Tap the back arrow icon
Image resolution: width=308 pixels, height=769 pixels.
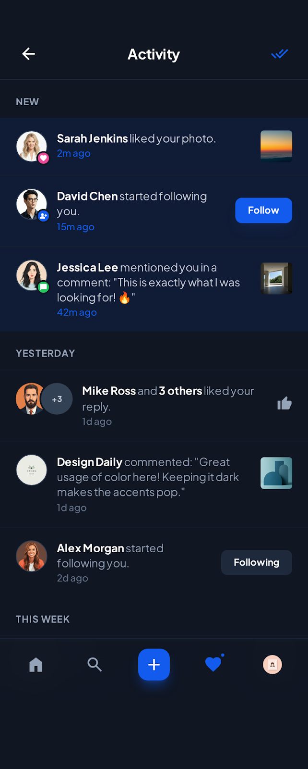29,54
